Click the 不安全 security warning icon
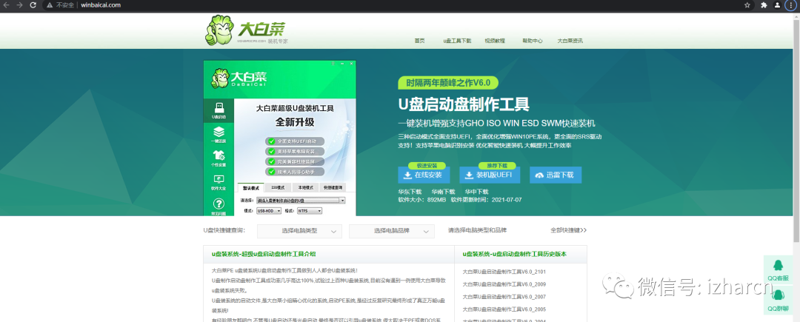Image resolution: width=800 pixels, height=322 pixels. [50, 5]
